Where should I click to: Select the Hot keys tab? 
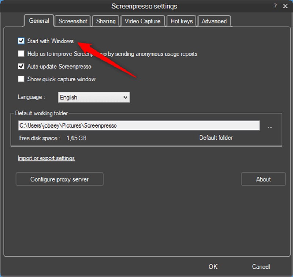tap(181, 21)
